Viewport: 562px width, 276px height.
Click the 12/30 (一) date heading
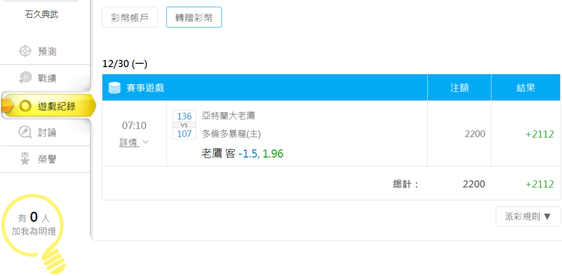click(125, 64)
